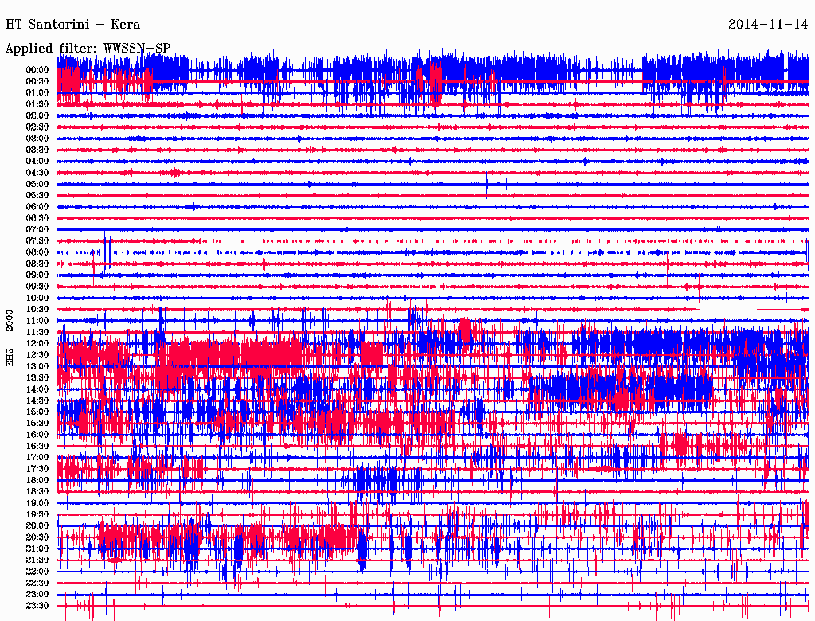Viewport: 815px width, 621px height.
Task: Select the 04:30 time row label
Action: pyautogui.click(x=37, y=173)
